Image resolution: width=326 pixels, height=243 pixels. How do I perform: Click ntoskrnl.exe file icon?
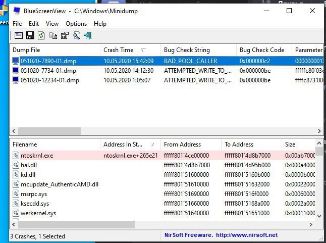(16, 156)
